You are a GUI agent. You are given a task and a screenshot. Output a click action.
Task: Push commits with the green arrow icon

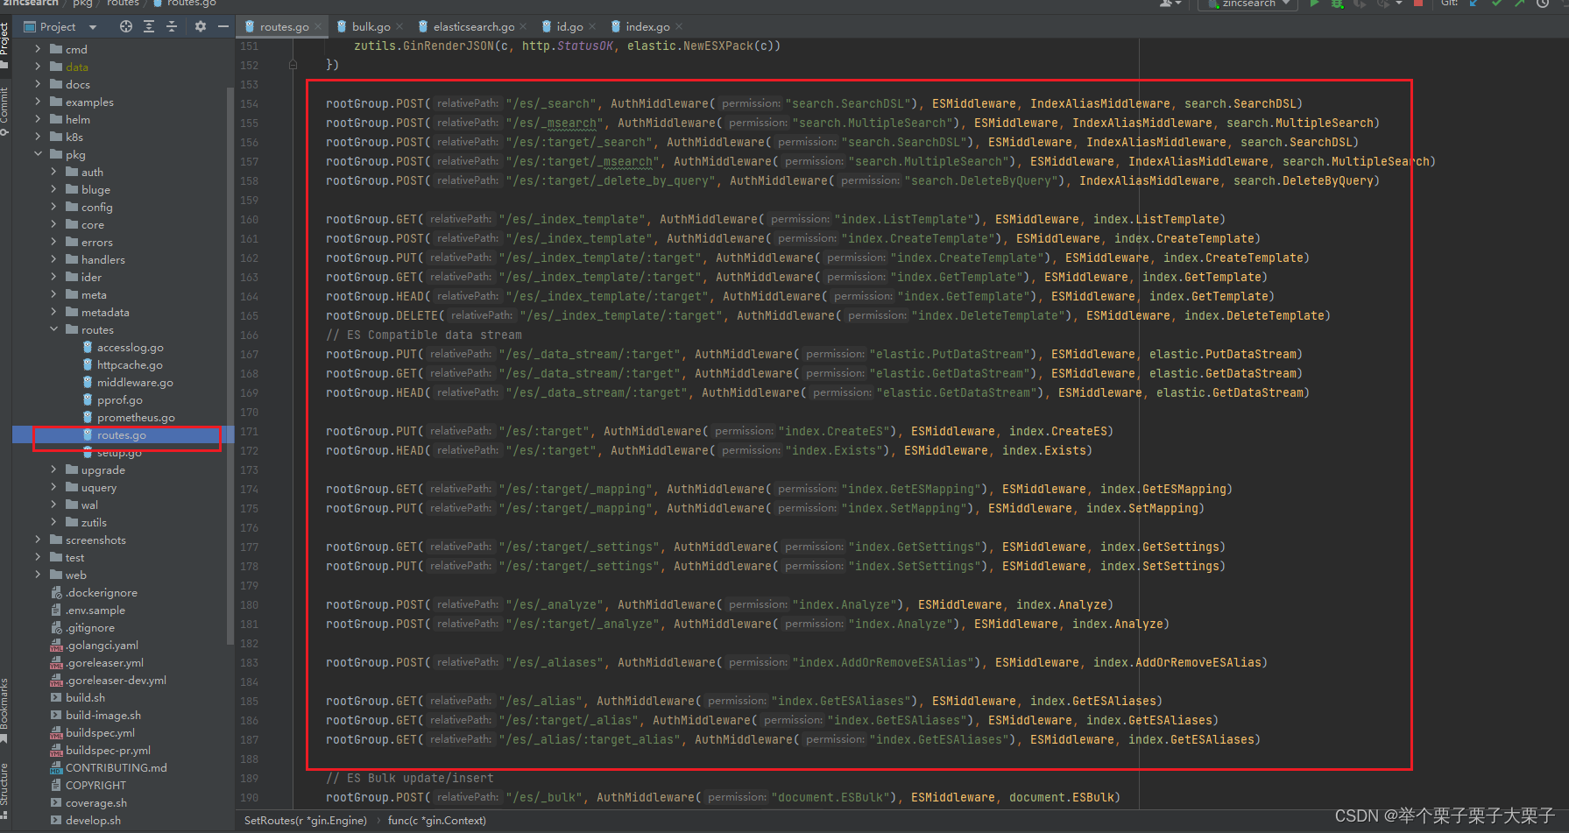(x=1521, y=4)
